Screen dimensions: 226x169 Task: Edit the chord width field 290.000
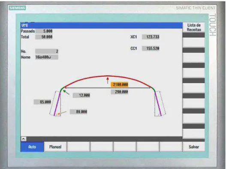(x=120, y=92)
